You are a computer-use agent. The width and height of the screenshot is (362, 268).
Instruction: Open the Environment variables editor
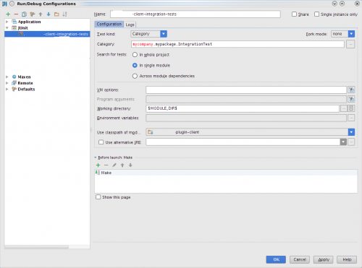point(351,118)
